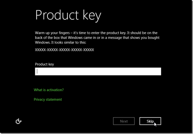Click the middle of the product key field
The image size is (193, 134).
pyautogui.click(x=98, y=71)
